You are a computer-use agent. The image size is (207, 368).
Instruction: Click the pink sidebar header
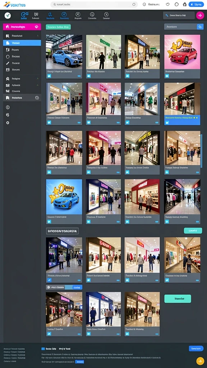coord(22,27)
